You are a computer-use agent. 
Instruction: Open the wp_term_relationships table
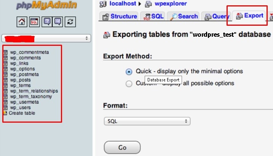coord(34,91)
